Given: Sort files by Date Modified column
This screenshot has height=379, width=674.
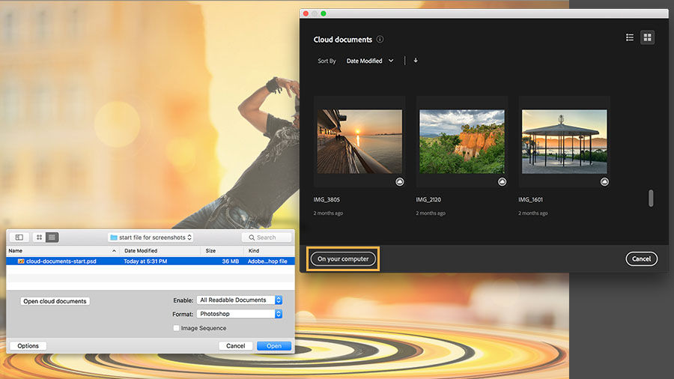Looking at the screenshot, I should (x=160, y=250).
